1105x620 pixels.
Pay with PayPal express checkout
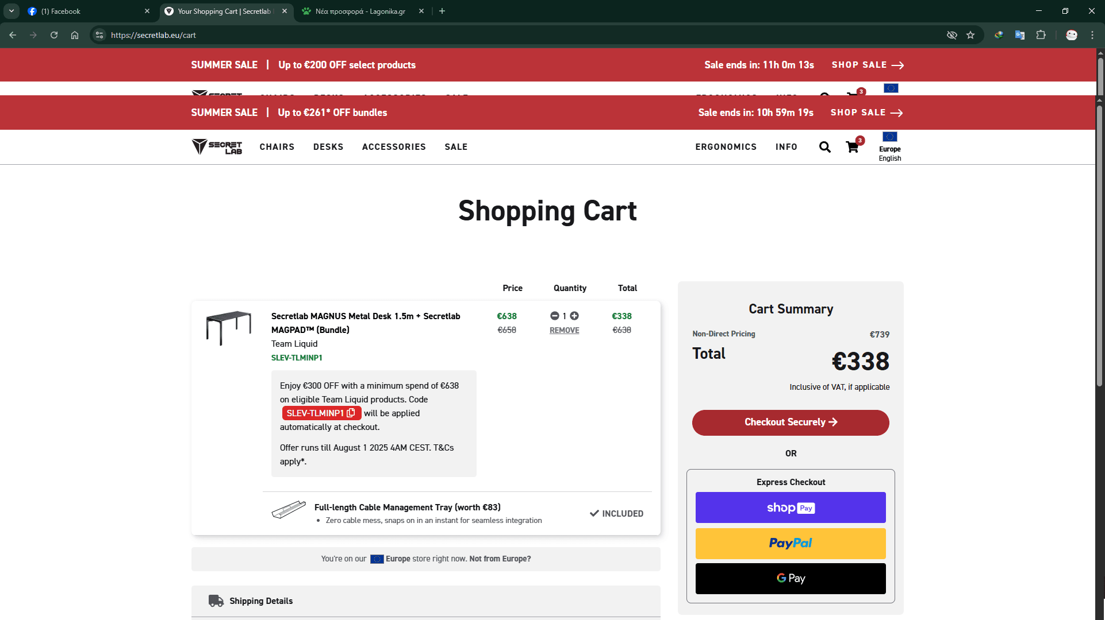pyautogui.click(x=791, y=543)
